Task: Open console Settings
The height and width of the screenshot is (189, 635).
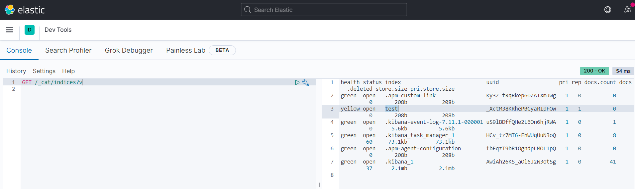Action: point(44,71)
